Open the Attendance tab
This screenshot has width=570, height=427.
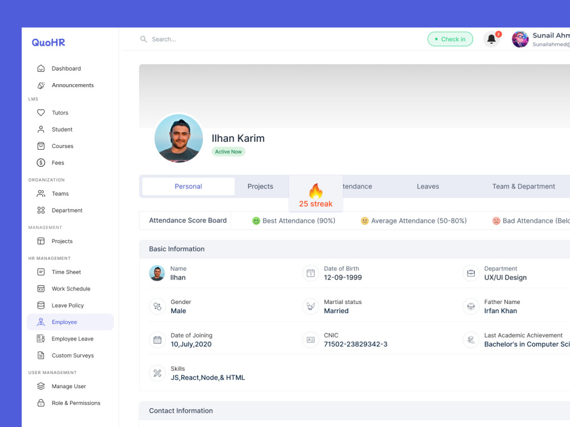tap(357, 186)
